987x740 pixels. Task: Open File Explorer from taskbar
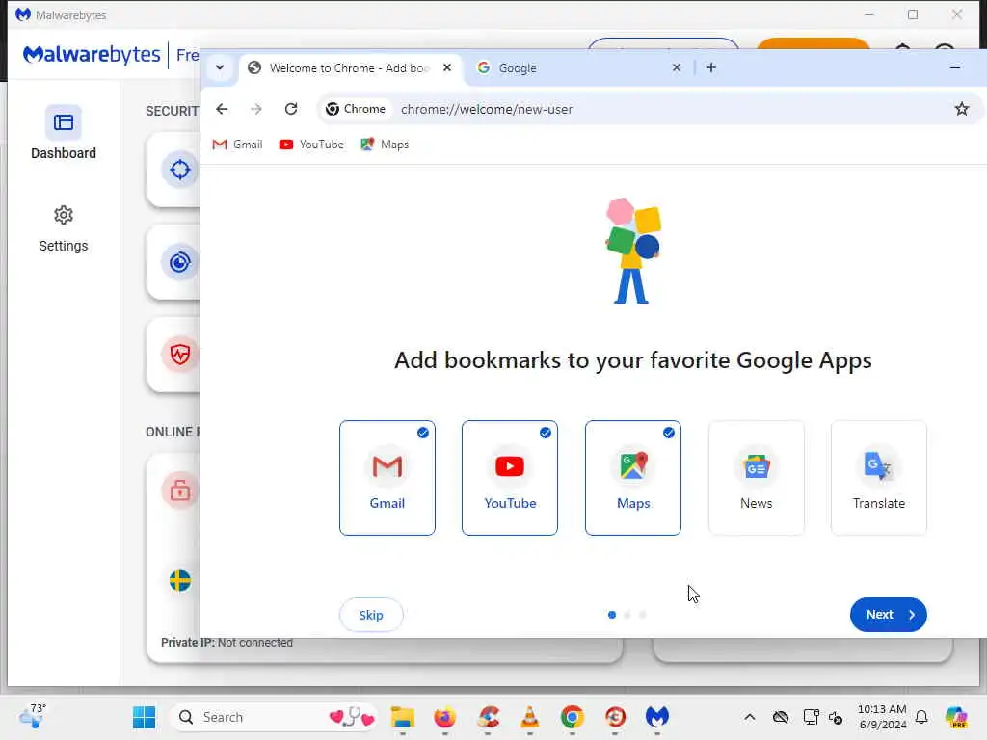point(403,717)
